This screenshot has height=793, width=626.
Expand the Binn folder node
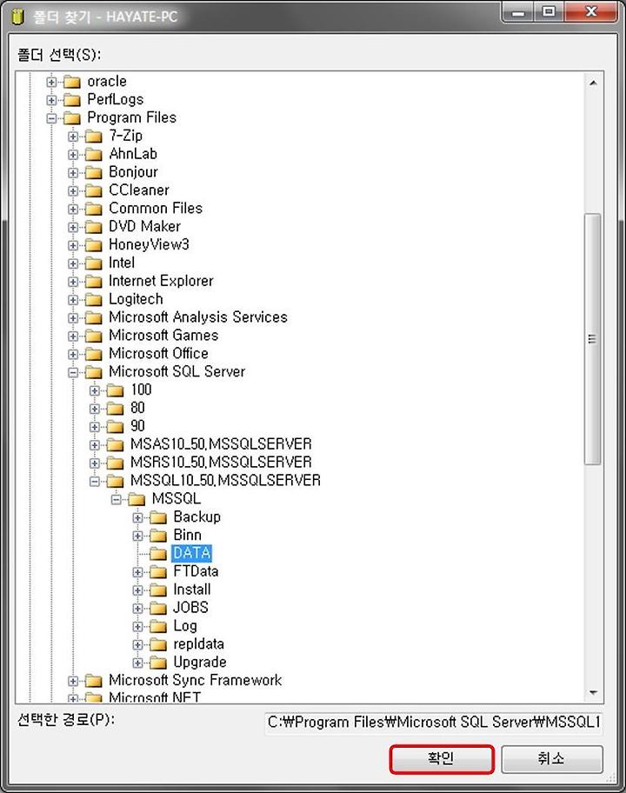[138, 536]
